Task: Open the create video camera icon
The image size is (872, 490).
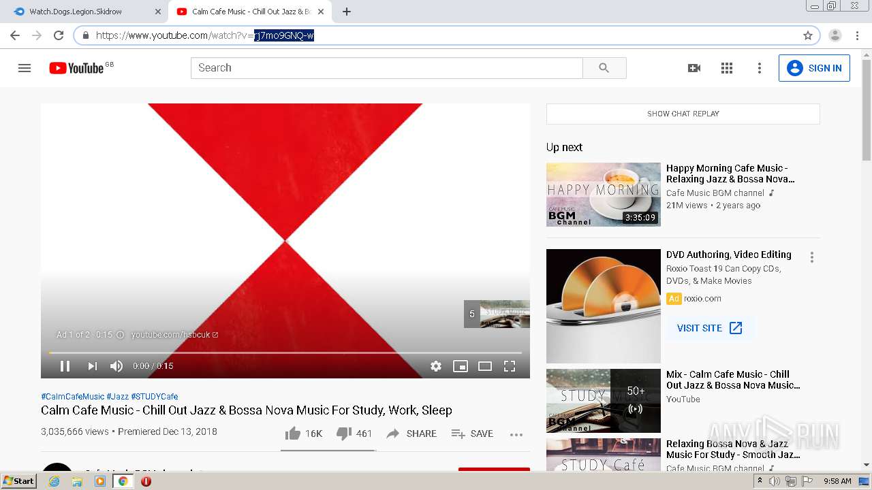Action: click(694, 68)
